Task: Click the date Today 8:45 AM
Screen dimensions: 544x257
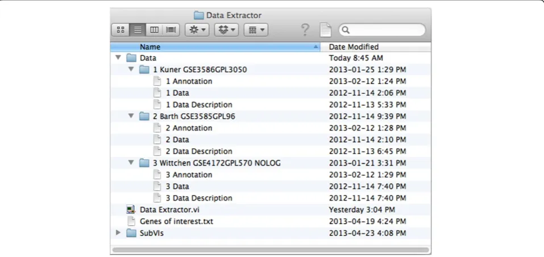Action: click(x=356, y=58)
